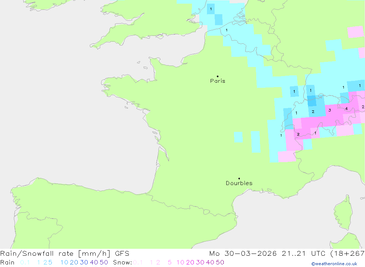Select the black dot marker above Paris
Image resolution: width=365 pixels, height=267 pixels.
click(218, 76)
